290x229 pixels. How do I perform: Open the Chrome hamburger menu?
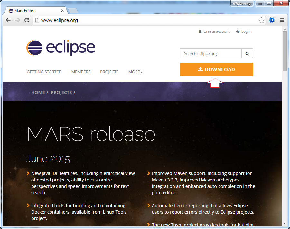tap(282, 20)
